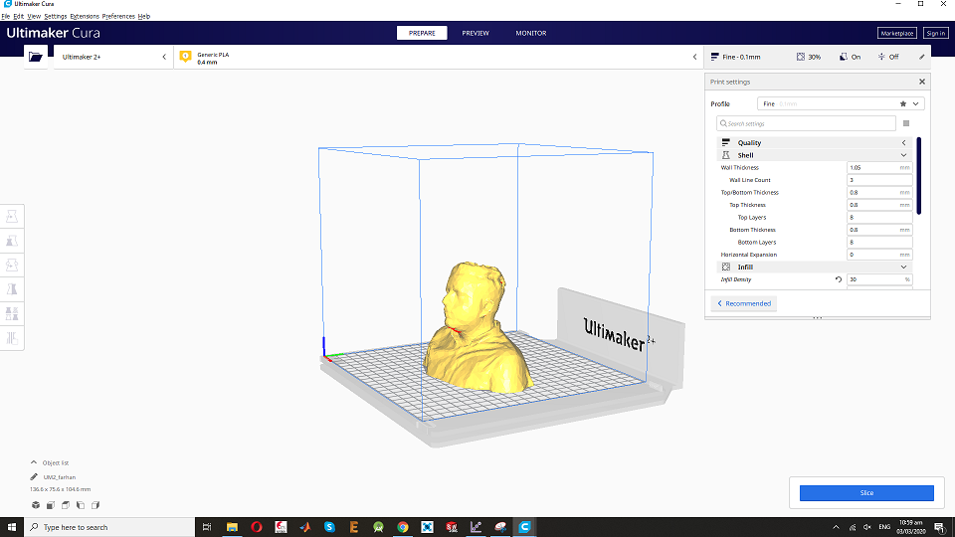The height and width of the screenshot is (537, 955).
Task: Click the Wall Thickness value field
Action: point(879,167)
